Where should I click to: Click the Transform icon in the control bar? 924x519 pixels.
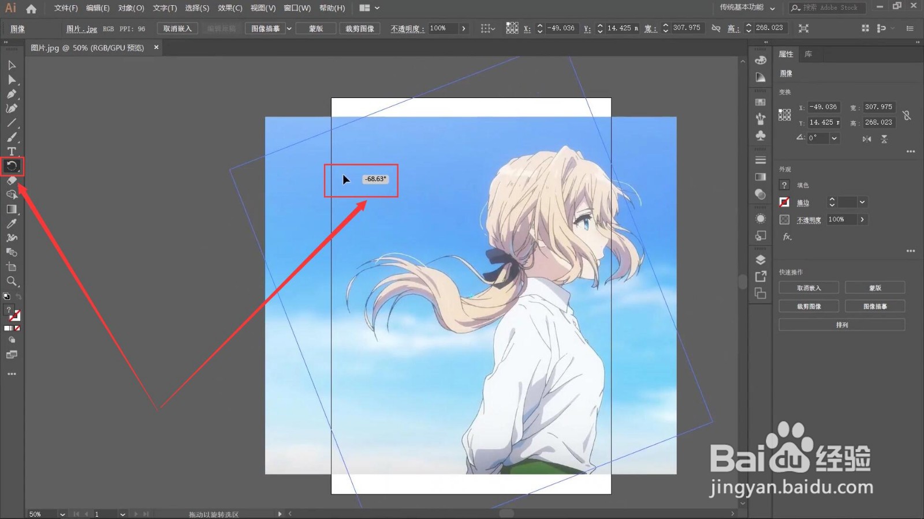click(803, 28)
